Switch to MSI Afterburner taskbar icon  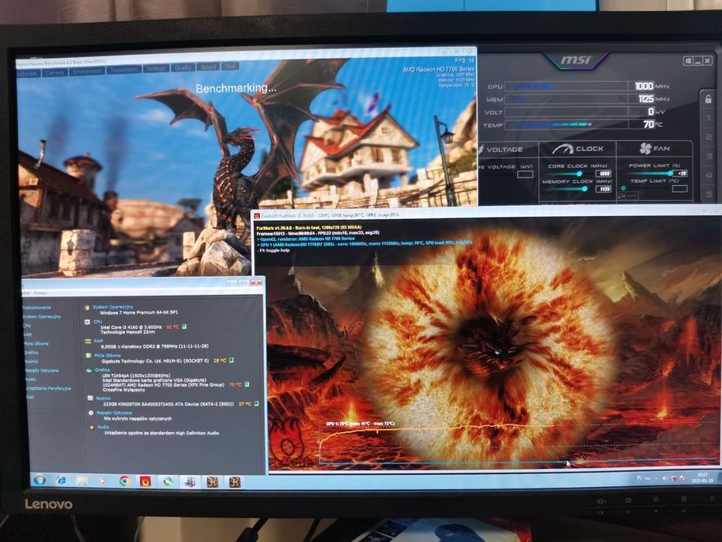[190, 482]
